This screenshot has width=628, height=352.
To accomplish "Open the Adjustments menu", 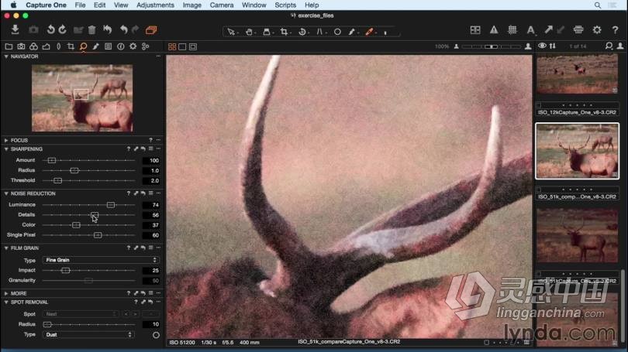I will pos(155,5).
